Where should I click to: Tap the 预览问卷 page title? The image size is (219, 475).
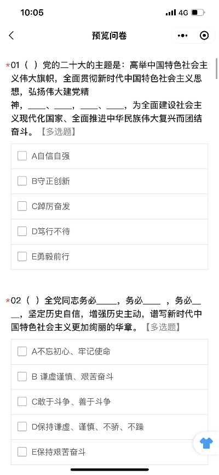click(109, 36)
